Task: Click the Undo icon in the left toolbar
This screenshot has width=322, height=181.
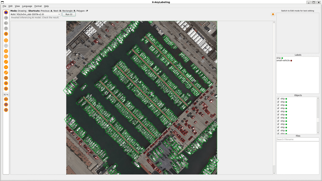Action: 6,88
